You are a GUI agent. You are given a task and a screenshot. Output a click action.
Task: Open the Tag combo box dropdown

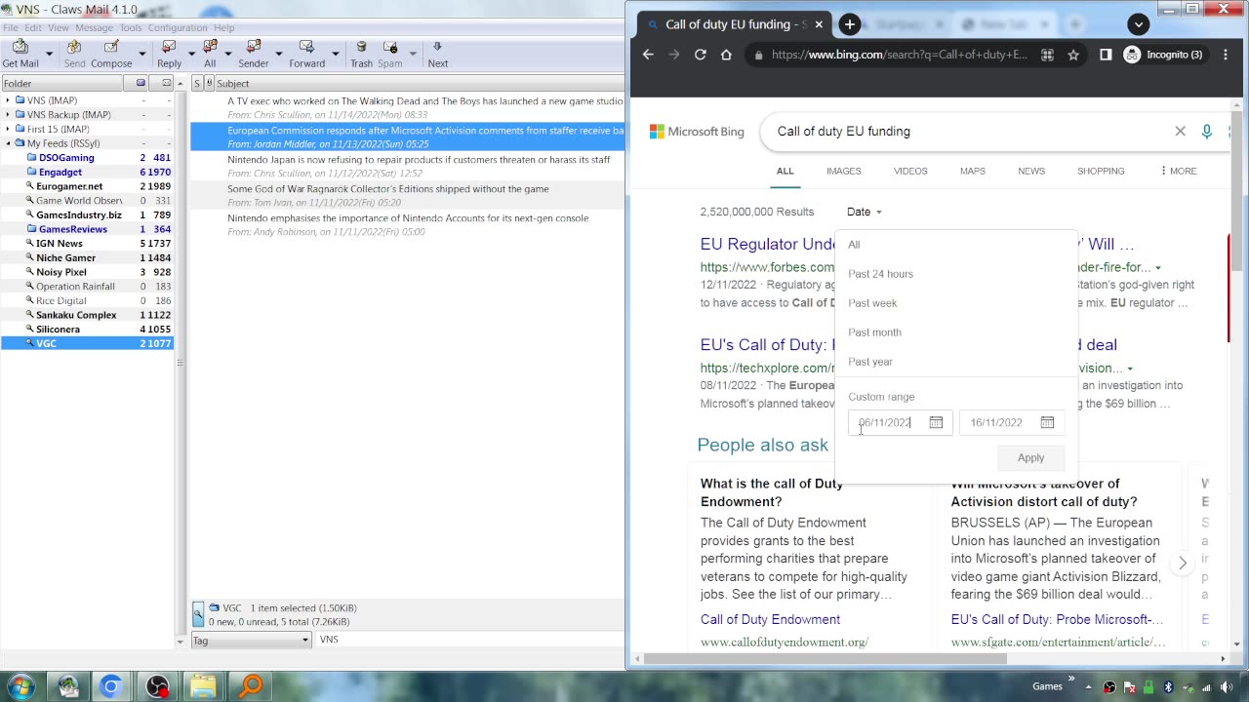pyautogui.click(x=304, y=640)
